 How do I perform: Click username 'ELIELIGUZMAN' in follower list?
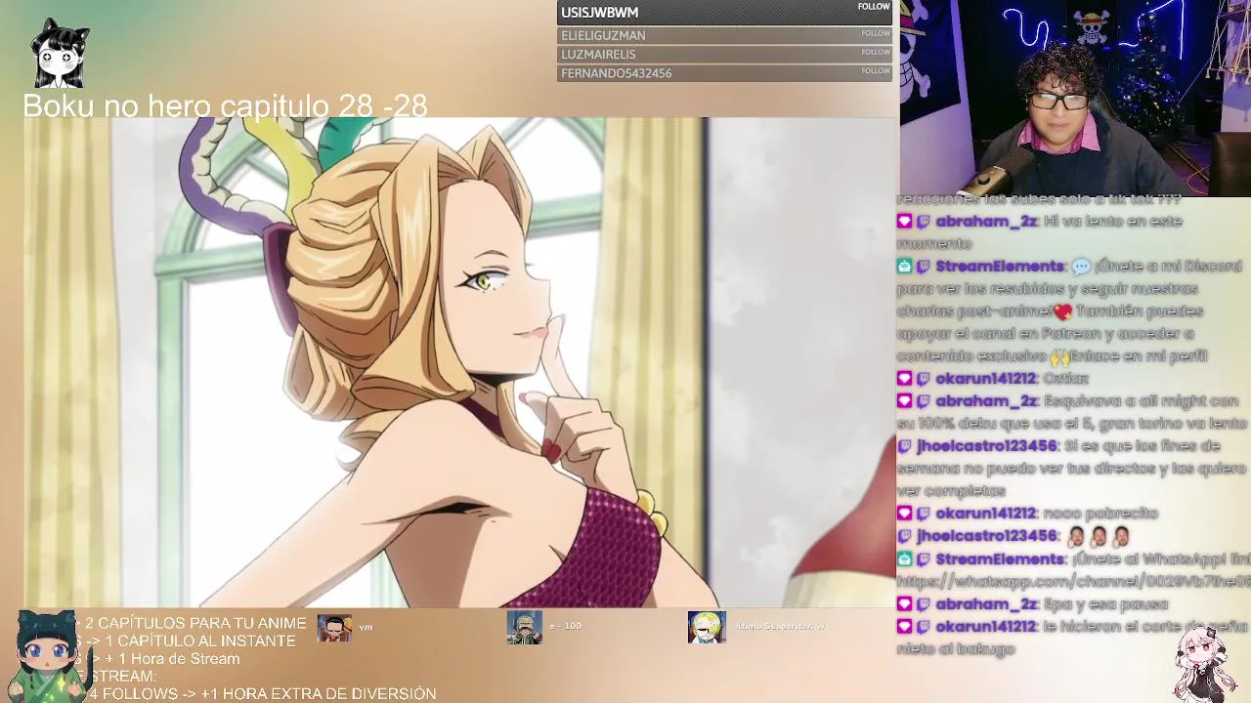(603, 35)
